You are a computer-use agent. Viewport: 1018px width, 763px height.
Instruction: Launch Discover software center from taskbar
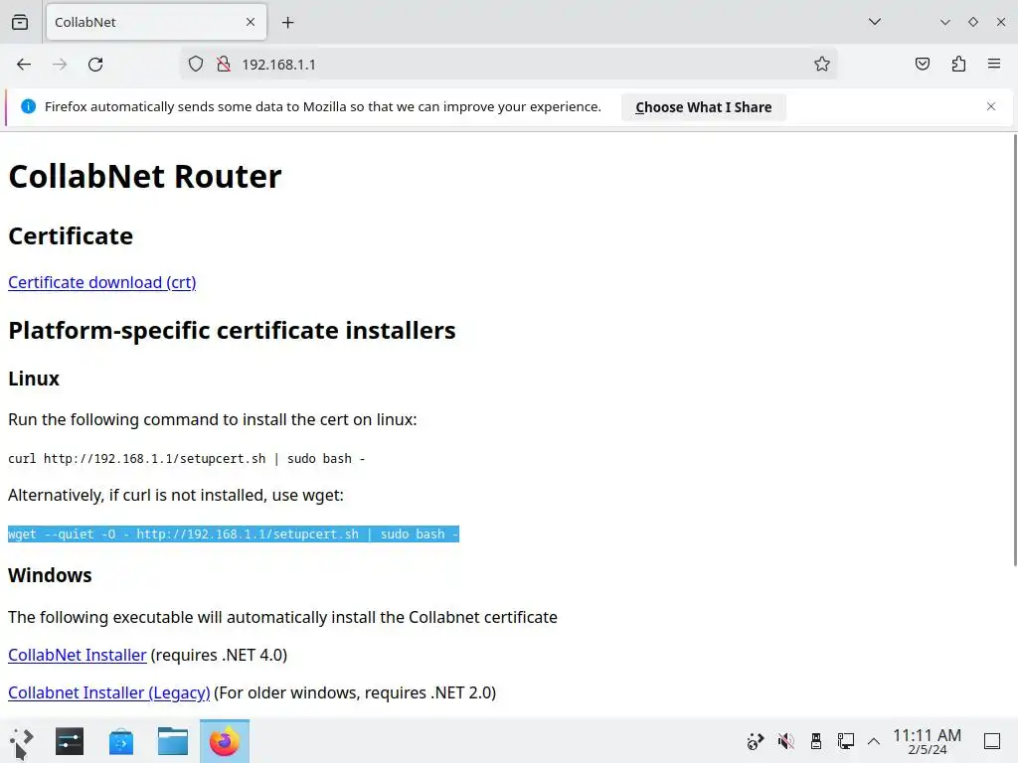[121, 741]
